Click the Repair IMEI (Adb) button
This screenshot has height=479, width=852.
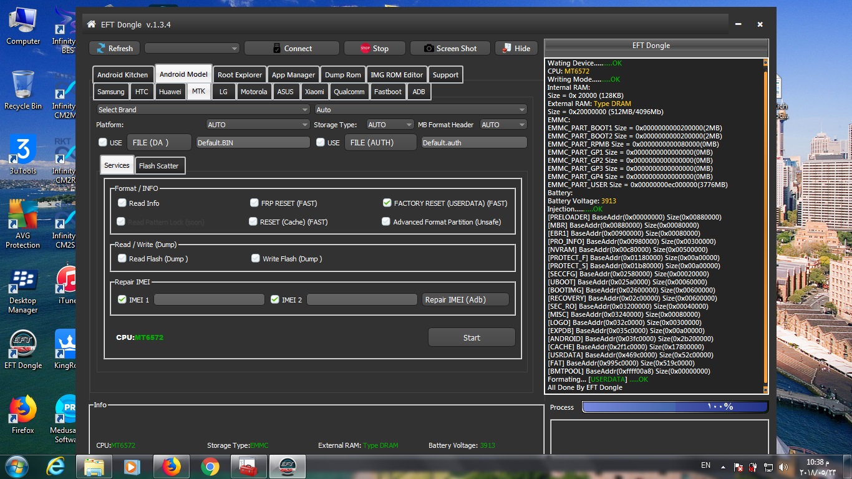pos(465,299)
